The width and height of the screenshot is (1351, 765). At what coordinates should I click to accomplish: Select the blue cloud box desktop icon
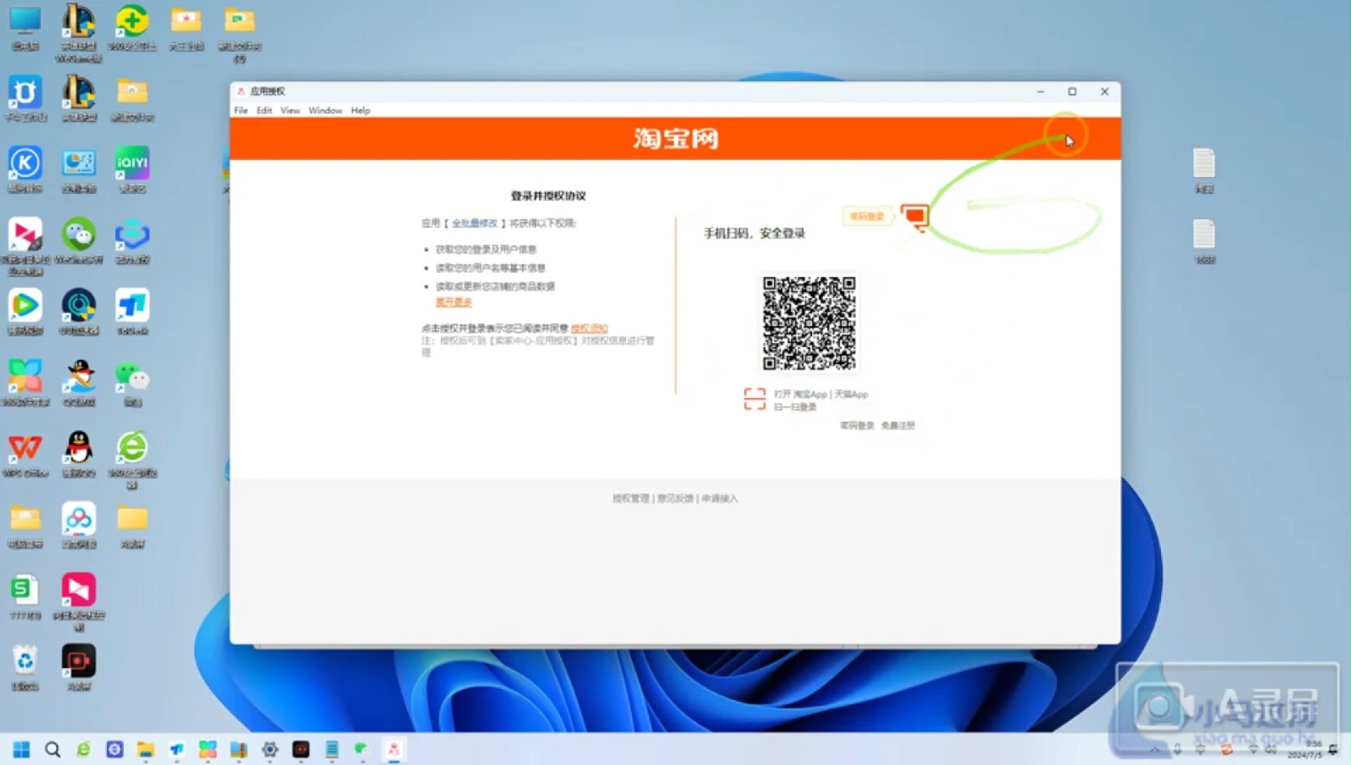coord(133,241)
